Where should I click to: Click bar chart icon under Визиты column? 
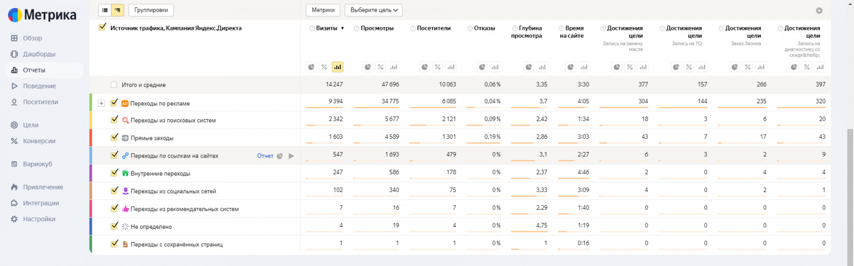[337, 67]
